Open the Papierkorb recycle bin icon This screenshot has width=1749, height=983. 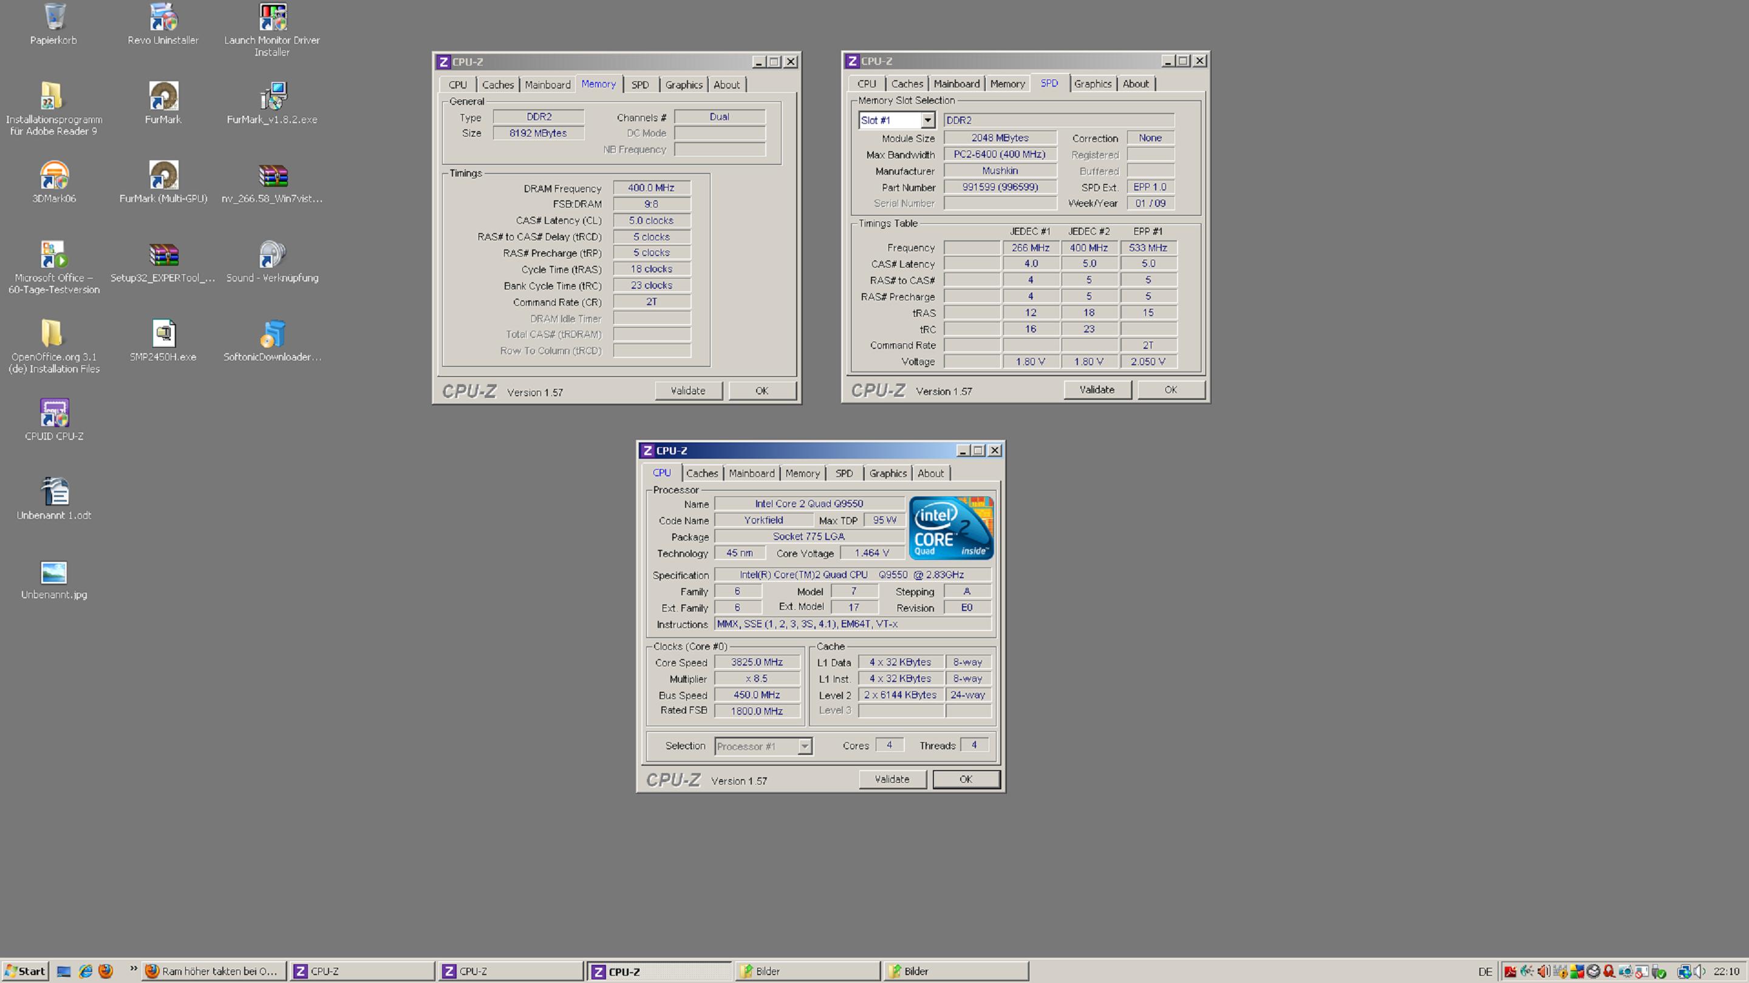point(53,18)
